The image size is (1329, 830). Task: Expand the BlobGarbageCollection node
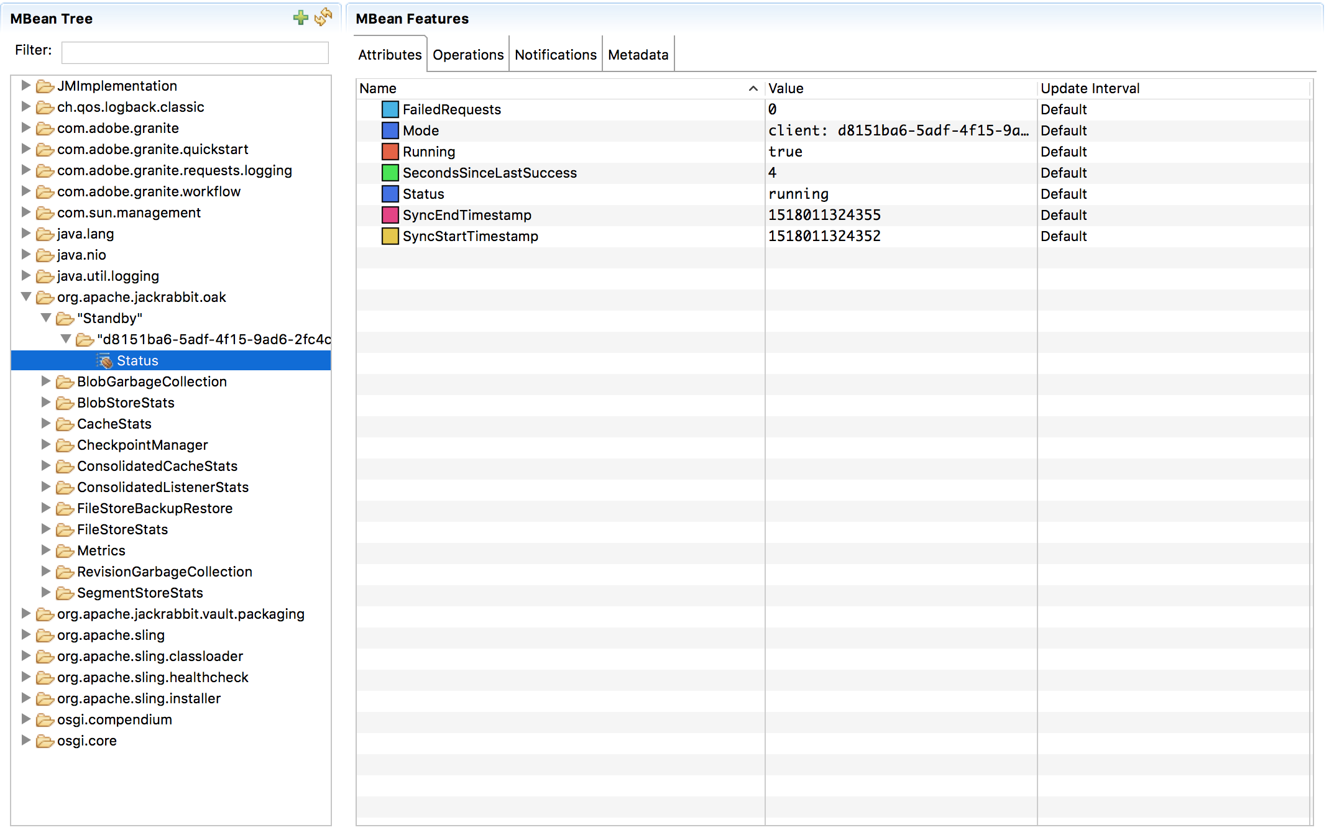point(46,381)
